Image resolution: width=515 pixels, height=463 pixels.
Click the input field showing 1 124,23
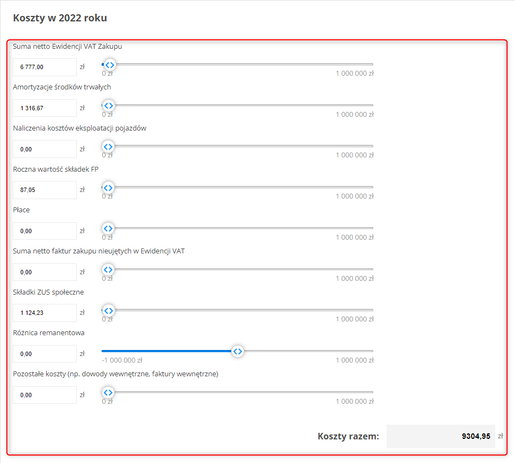(x=44, y=313)
